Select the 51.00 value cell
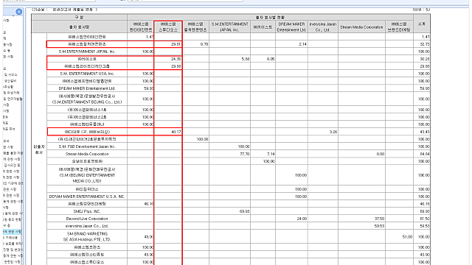472x265 pixels. pyautogui.click(x=399, y=237)
